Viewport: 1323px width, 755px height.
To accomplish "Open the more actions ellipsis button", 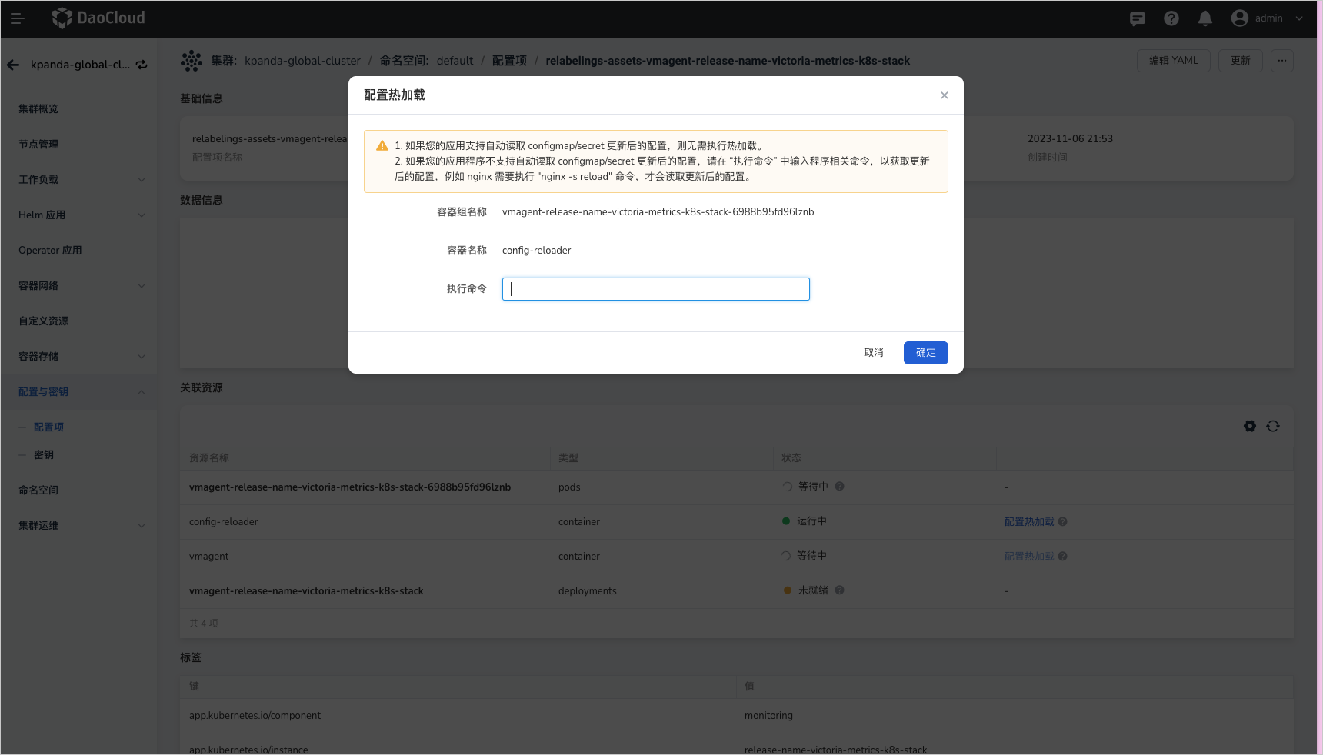I will coord(1282,61).
